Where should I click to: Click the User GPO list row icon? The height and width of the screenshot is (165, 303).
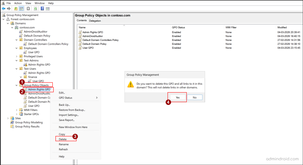80,48
